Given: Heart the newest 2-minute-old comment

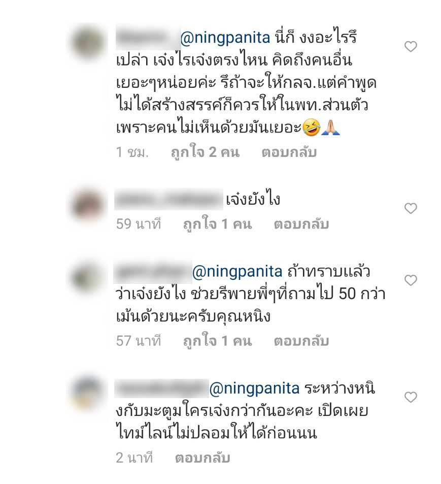Looking at the screenshot, I should pyautogui.click(x=411, y=397).
